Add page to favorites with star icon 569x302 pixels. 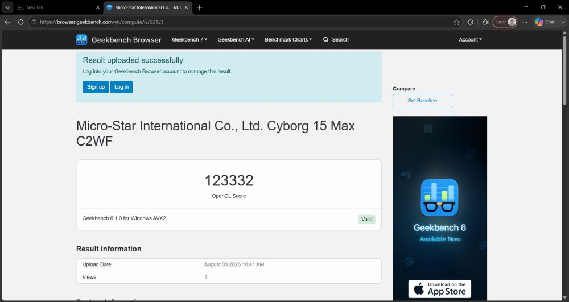pos(456,22)
